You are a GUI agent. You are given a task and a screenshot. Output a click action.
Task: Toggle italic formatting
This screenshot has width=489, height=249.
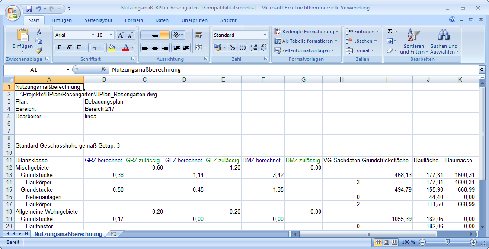tap(69, 47)
